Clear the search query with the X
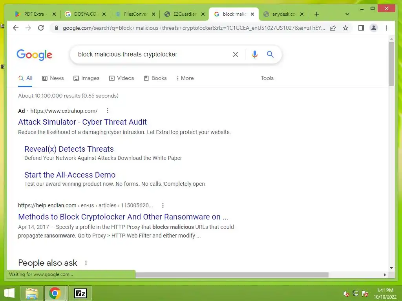 [236, 54]
